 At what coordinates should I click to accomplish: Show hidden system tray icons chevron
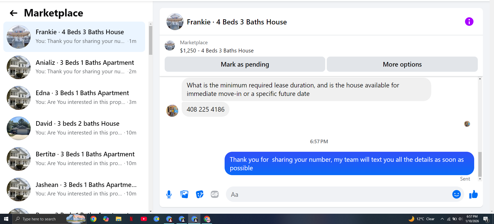442,219
